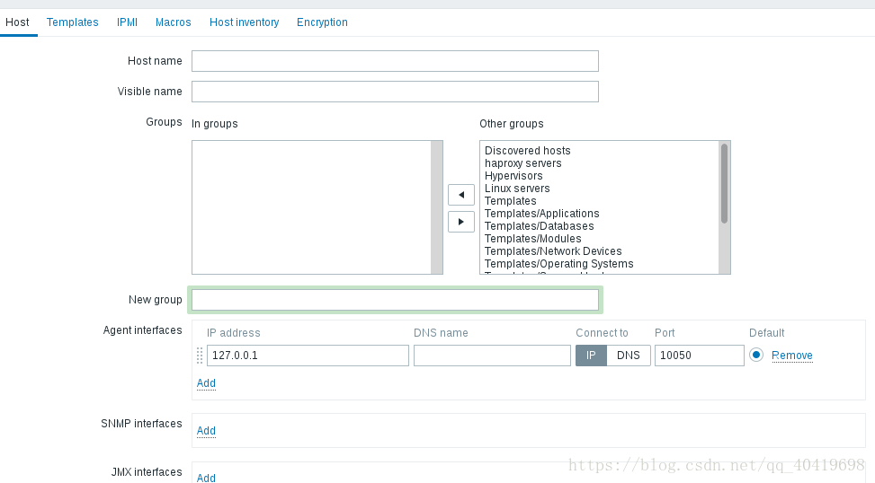
Task: Select Templates/Applications group
Action: pyautogui.click(x=541, y=214)
